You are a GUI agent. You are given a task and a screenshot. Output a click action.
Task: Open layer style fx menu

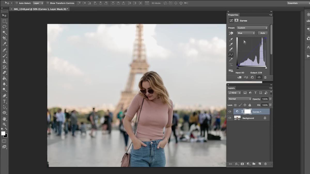(236, 164)
